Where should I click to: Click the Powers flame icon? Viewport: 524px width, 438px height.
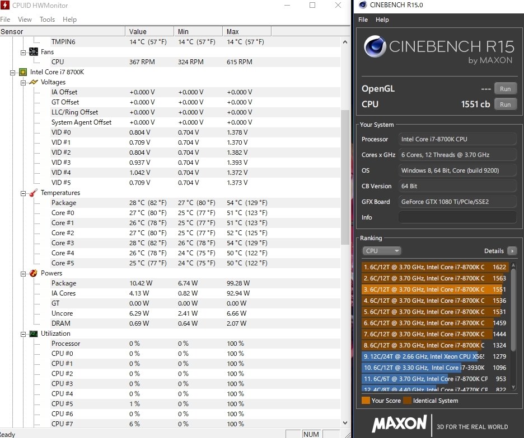tap(34, 273)
